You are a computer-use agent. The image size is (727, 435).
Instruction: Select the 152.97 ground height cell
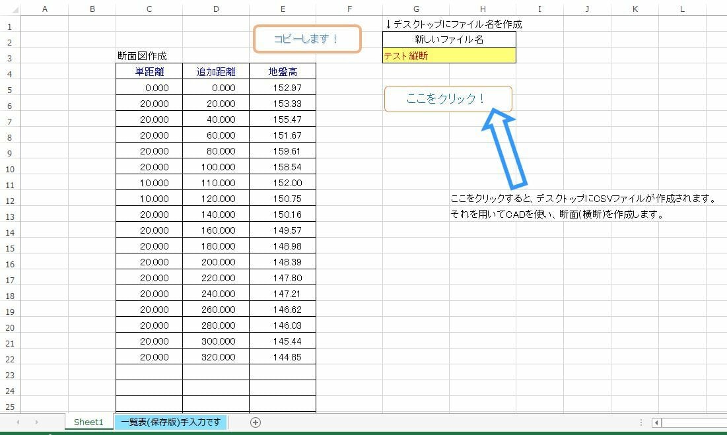283,88
